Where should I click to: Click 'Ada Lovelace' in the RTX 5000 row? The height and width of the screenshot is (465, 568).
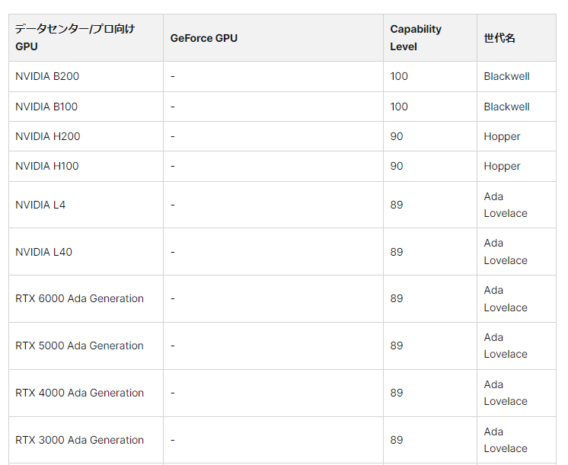[x=506, y=346]
